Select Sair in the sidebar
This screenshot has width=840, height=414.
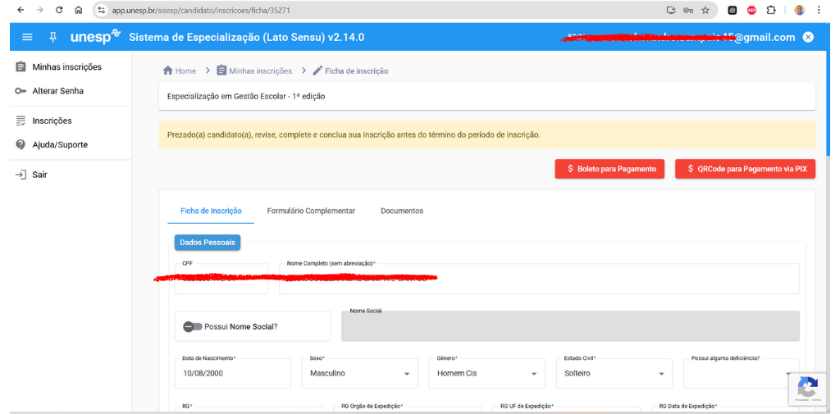pyautogui.click(x=39, y=175)
